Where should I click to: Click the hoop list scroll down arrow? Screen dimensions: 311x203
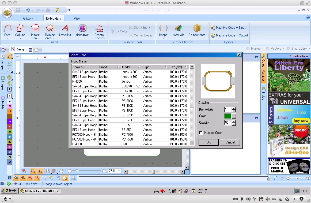coord(192,143)
